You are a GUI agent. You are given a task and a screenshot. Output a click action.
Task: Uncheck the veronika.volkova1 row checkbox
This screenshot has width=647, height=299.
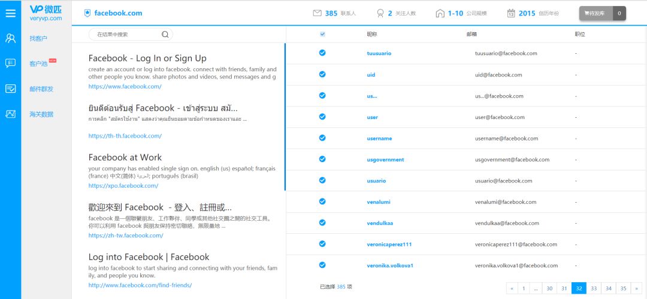(322, 265)
